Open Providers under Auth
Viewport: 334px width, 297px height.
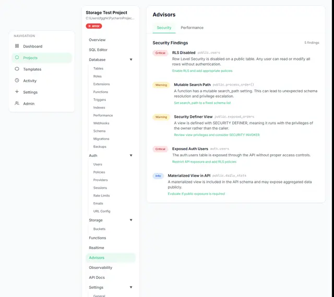[x=100, y=180]
